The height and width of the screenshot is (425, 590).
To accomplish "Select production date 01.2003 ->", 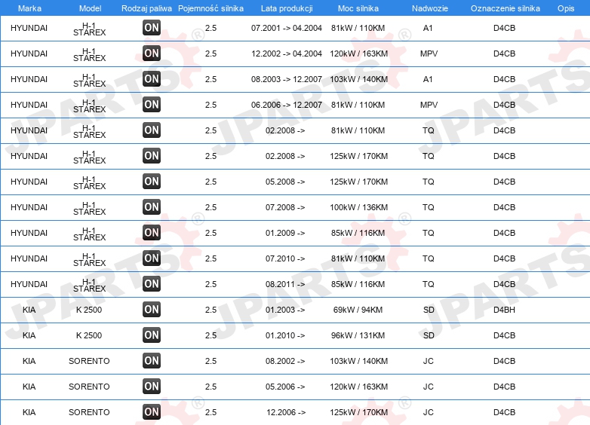I will [285, 310].
